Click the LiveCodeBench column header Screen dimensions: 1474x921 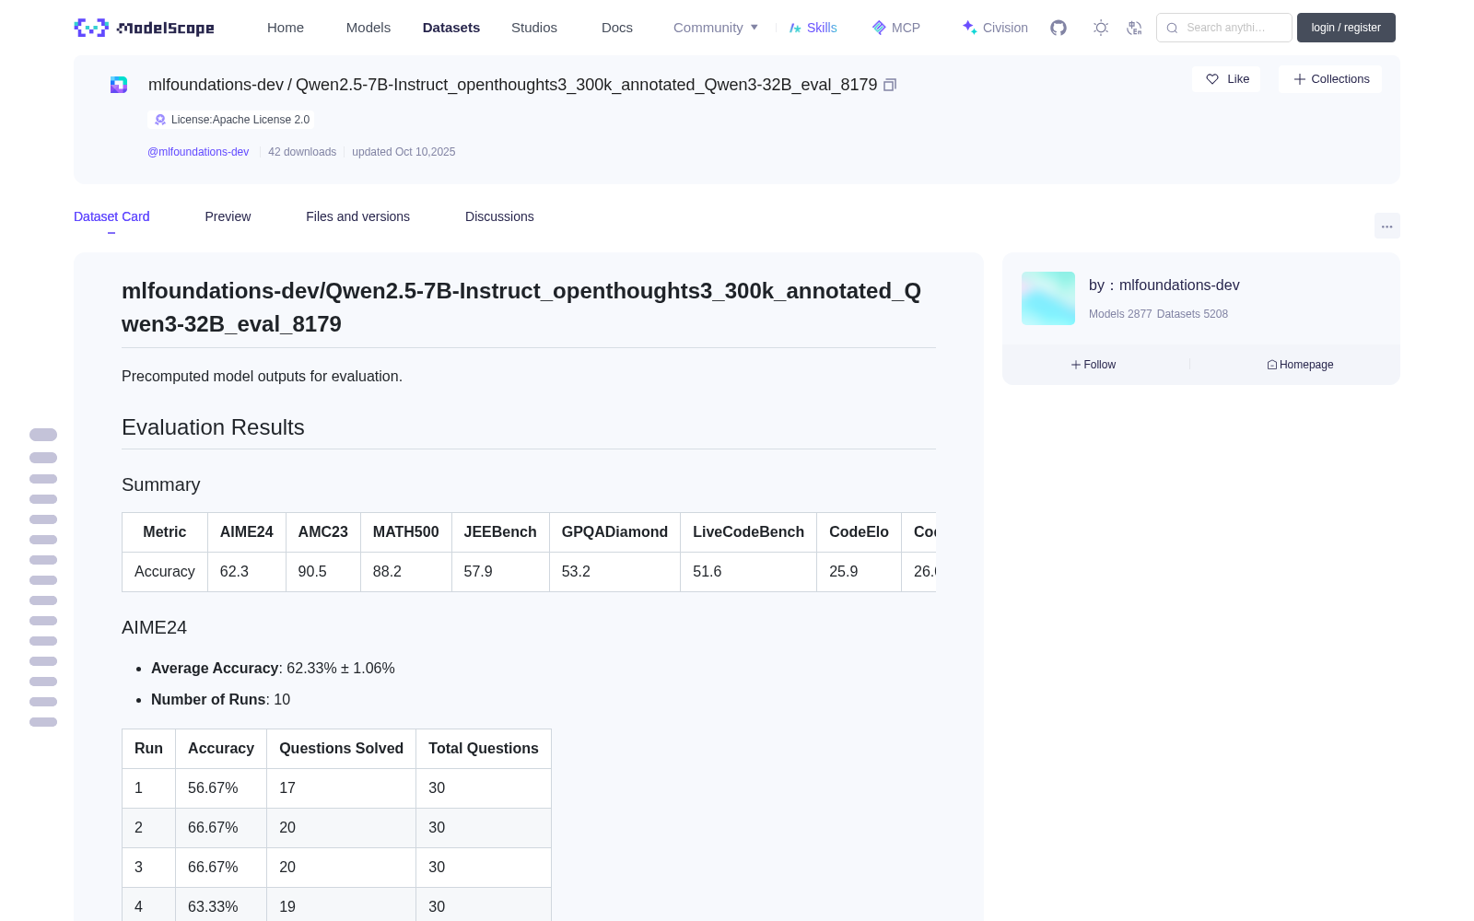click(748, 532)
